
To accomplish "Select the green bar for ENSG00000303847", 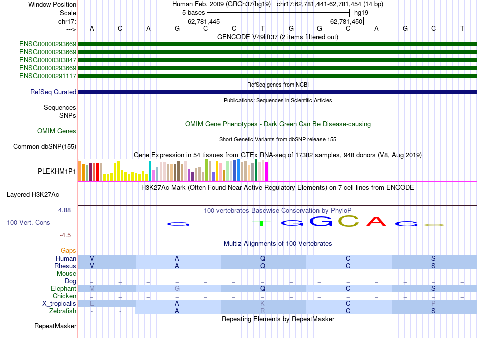I will [x=278, y=60].
